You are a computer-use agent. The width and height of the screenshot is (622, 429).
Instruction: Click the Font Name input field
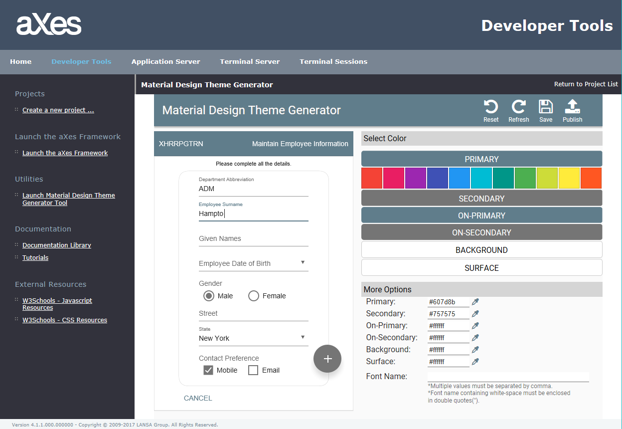tap(508, 377)
